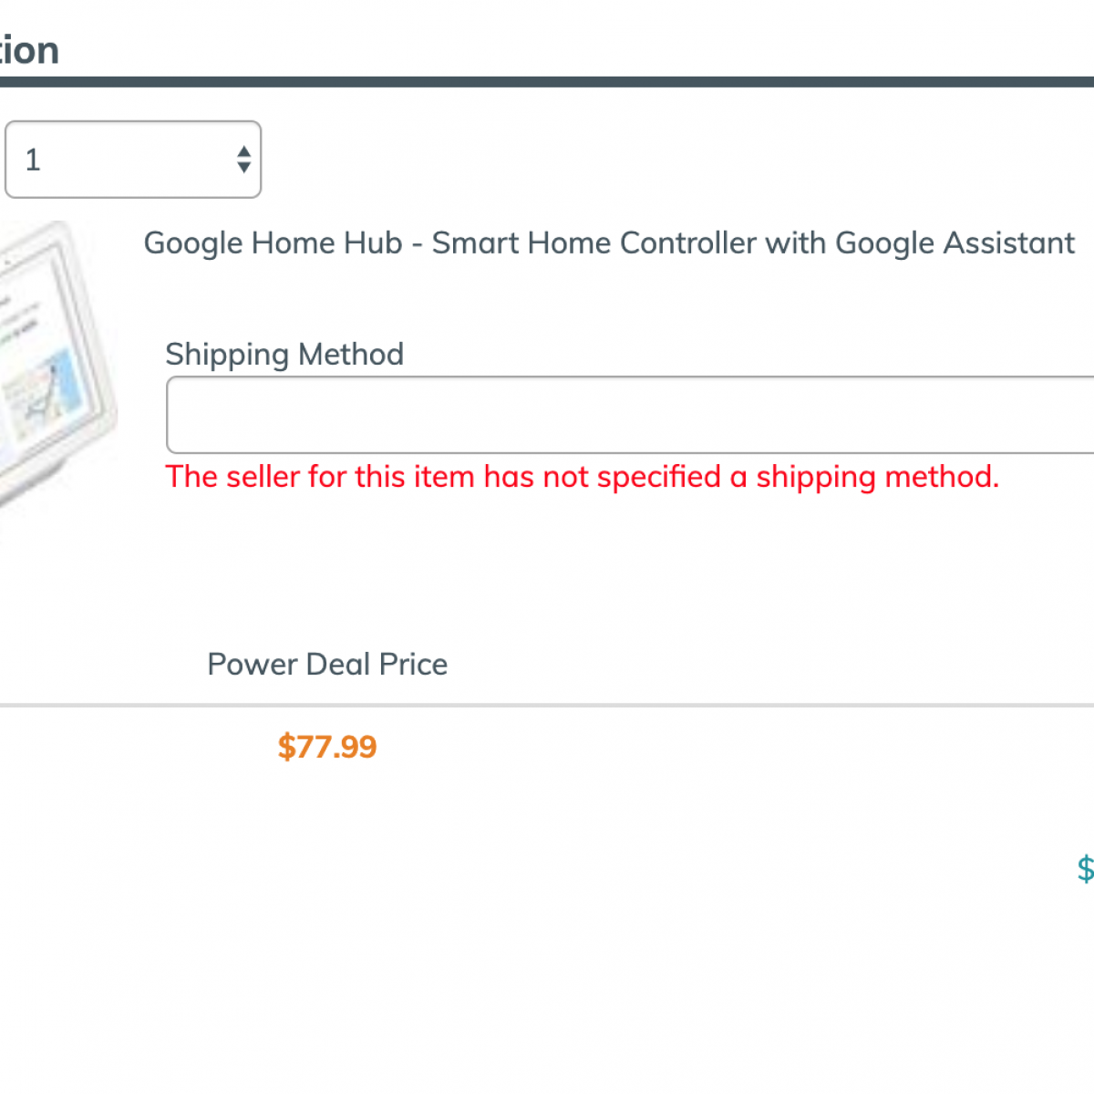
Task: Click the number 1 in quantity box
Action: [33, 160]
